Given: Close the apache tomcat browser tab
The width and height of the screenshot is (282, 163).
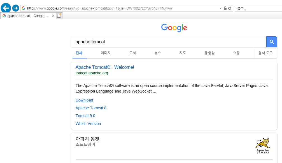Looking at the screenshot, I should tap(53, 16).
